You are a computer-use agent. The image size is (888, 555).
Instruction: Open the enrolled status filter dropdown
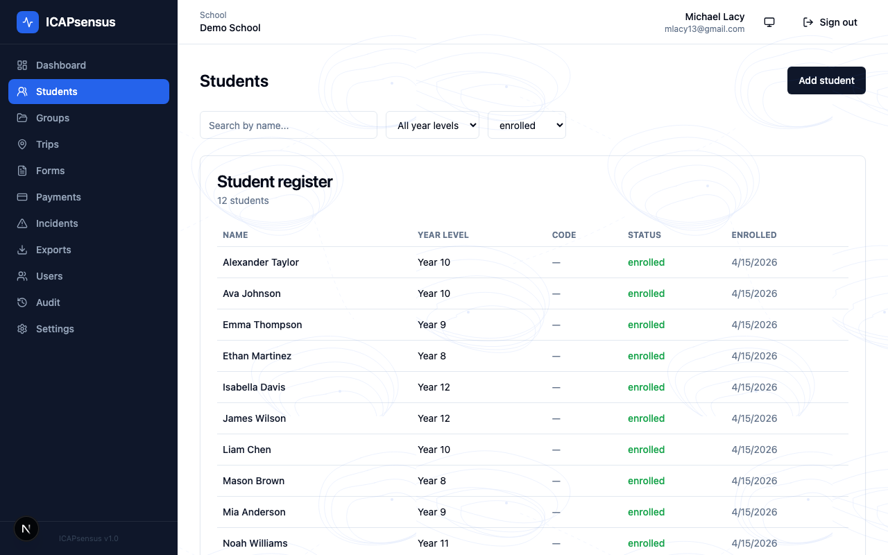tap(527, 125)
